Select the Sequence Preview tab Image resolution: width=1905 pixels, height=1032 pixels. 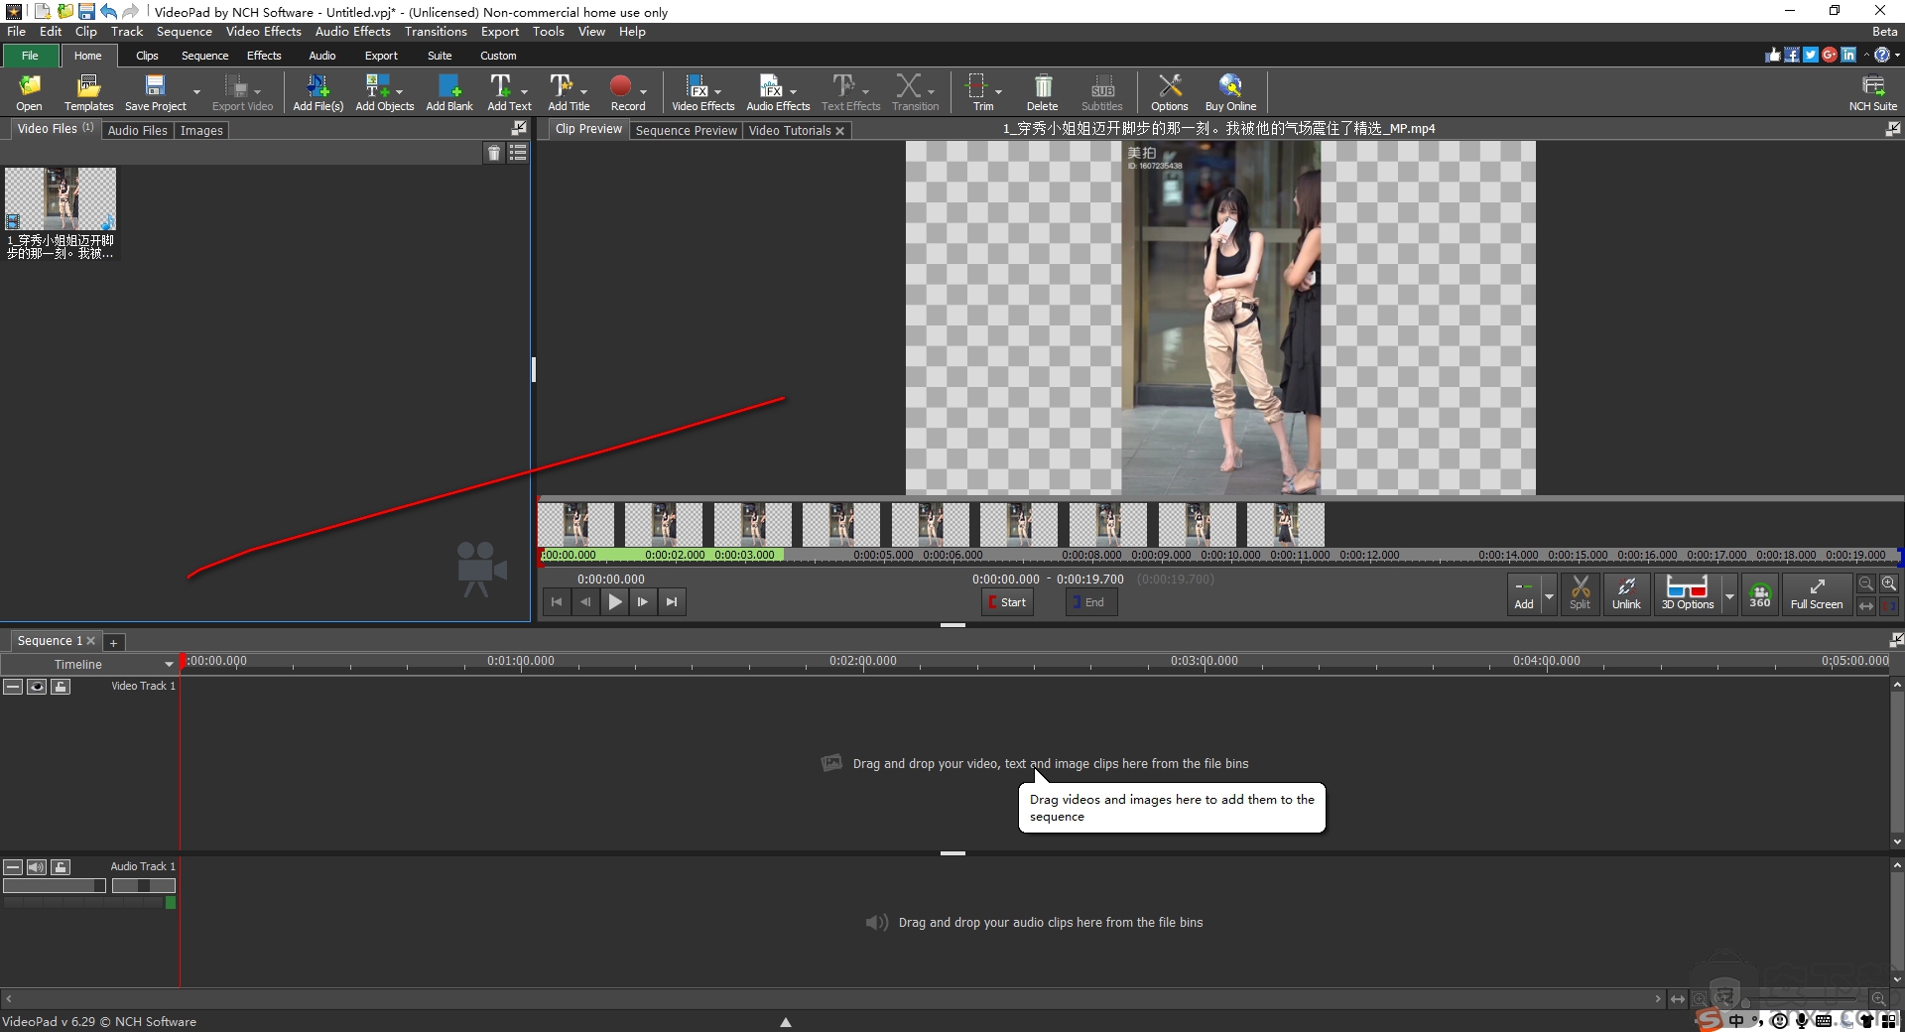[x=686, y=130]
